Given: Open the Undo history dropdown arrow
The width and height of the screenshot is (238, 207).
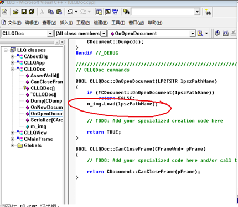Looking at the screenshot, I should tap(76, 12).
